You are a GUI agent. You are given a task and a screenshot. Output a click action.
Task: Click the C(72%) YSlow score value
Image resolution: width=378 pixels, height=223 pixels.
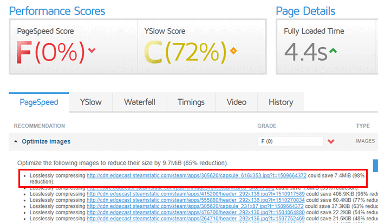point(185,53)
